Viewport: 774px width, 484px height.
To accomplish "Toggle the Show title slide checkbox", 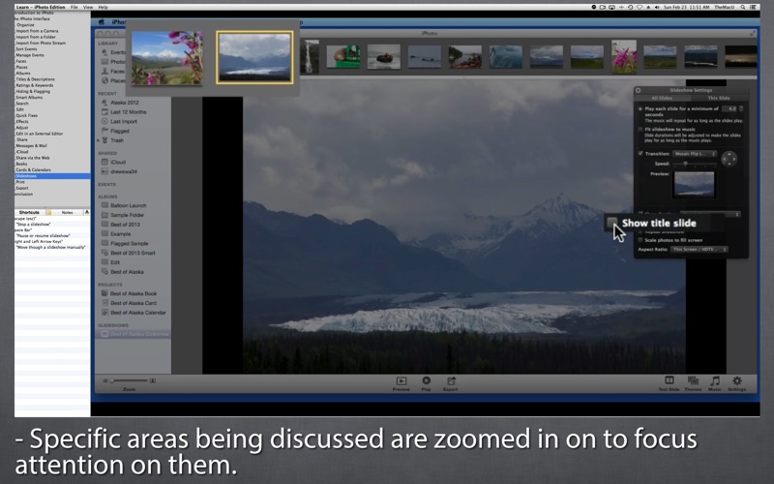I will [x=612, y=223].
